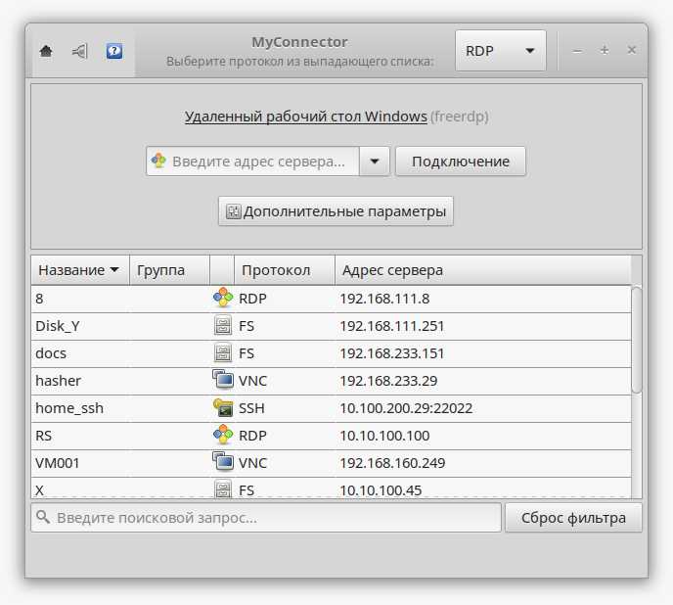Click address 192.168.160.249
The height and width of the screenshot is (605, 673).
coord(392,463)
